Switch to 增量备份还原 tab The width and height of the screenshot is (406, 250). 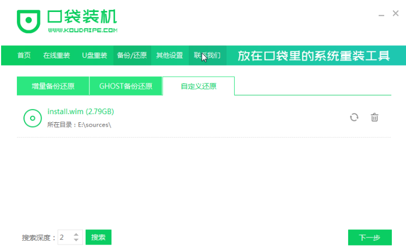(x=53, y=86)
